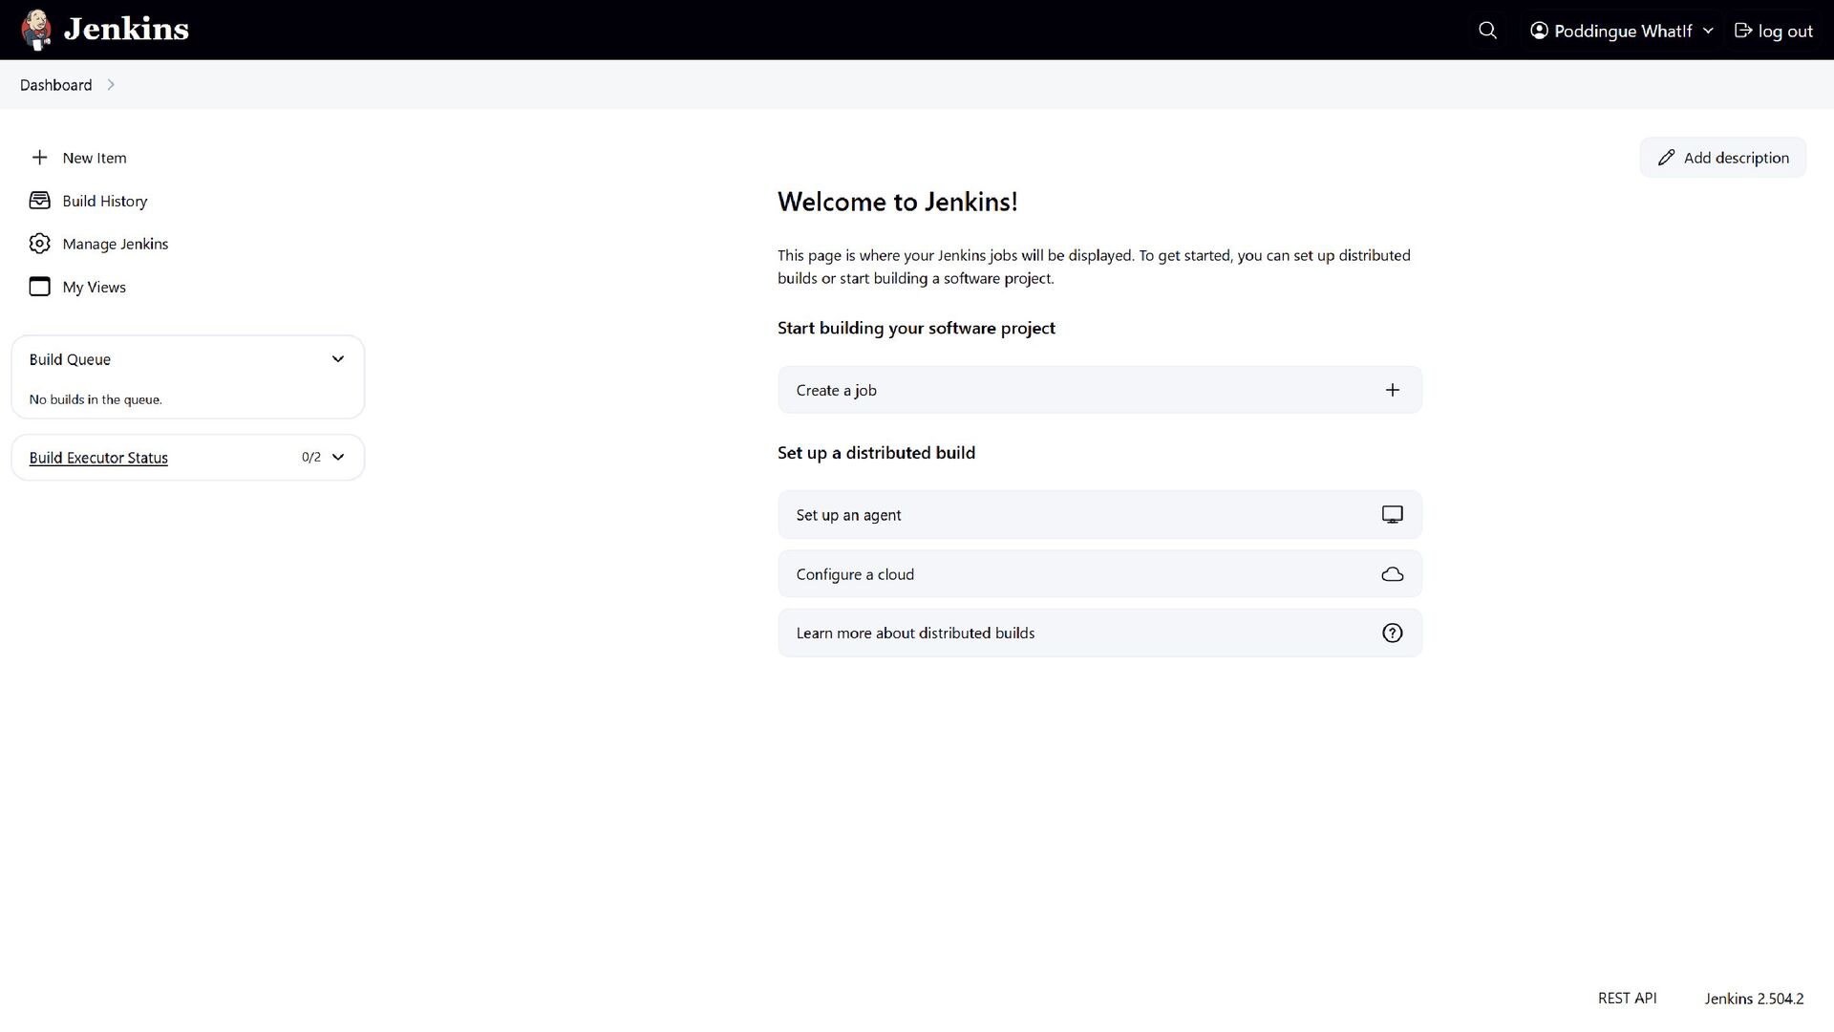Open Learn more about distributed builds
This screenshot has width=1834, height=1032.
(1099, 634)
